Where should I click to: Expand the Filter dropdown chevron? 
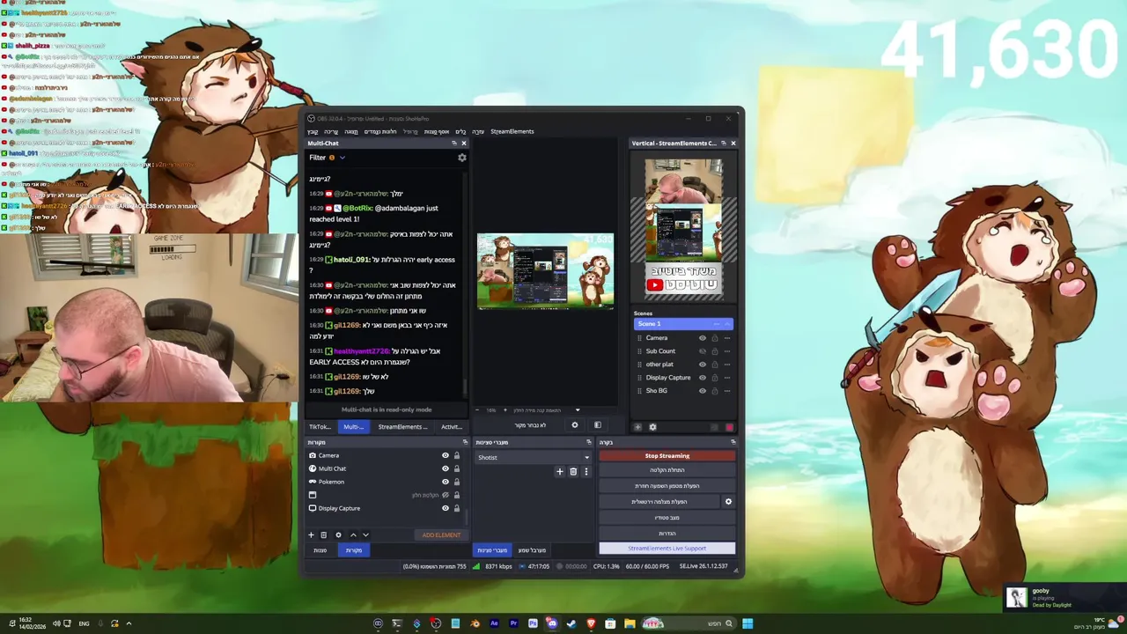pos(342,158)
